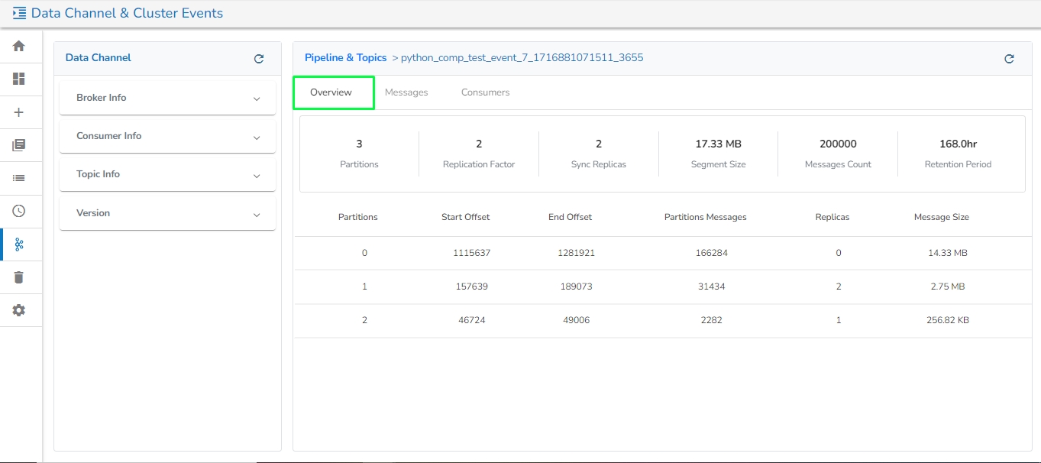Open the library list icon in sidebar
The width and height of the screenshot is (1041, 463).
19,145
